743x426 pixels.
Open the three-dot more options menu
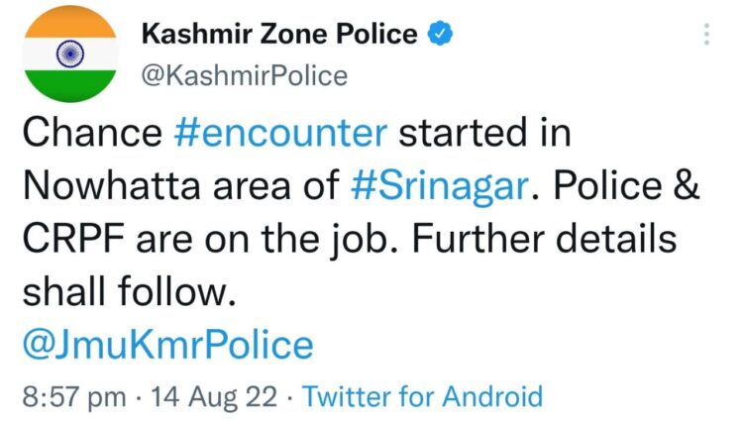pyautogui.click(x=706, y=35)
